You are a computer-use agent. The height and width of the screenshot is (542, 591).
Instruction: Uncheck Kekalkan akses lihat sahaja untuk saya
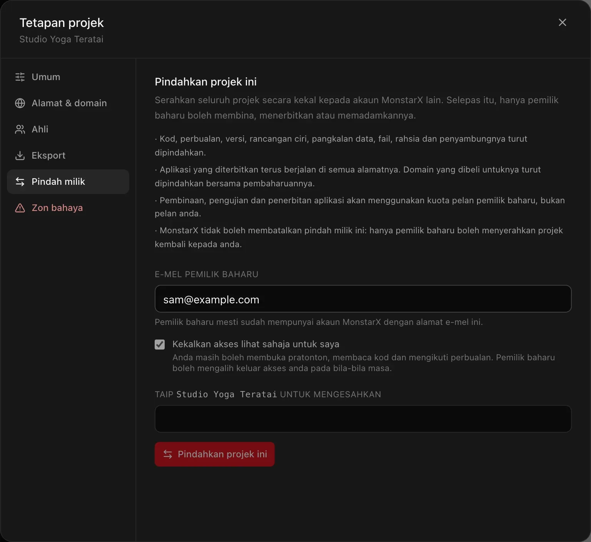point(160,345)
